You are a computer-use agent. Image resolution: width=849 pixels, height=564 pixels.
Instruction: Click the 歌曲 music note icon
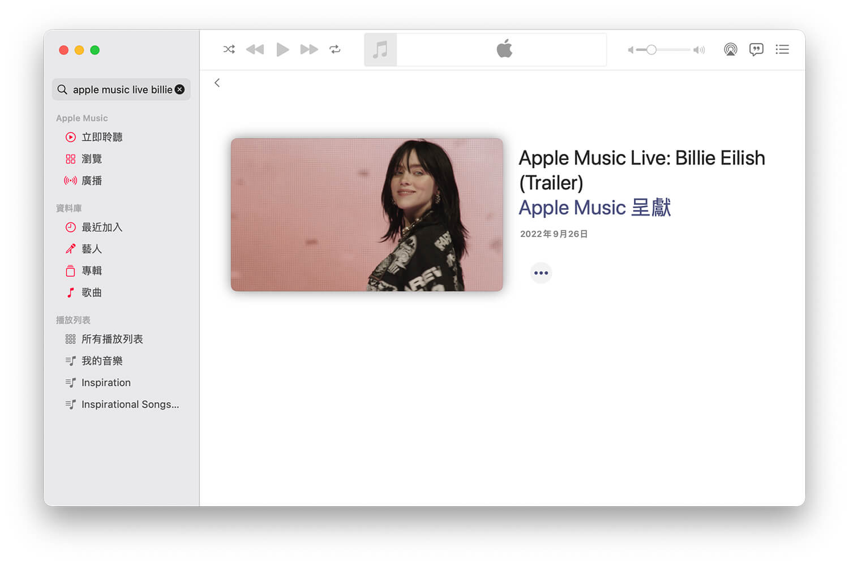click(70, 292)
